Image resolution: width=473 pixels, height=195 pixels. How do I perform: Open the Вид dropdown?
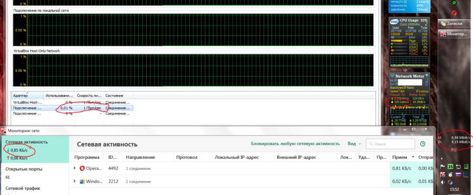click(354, 144)
